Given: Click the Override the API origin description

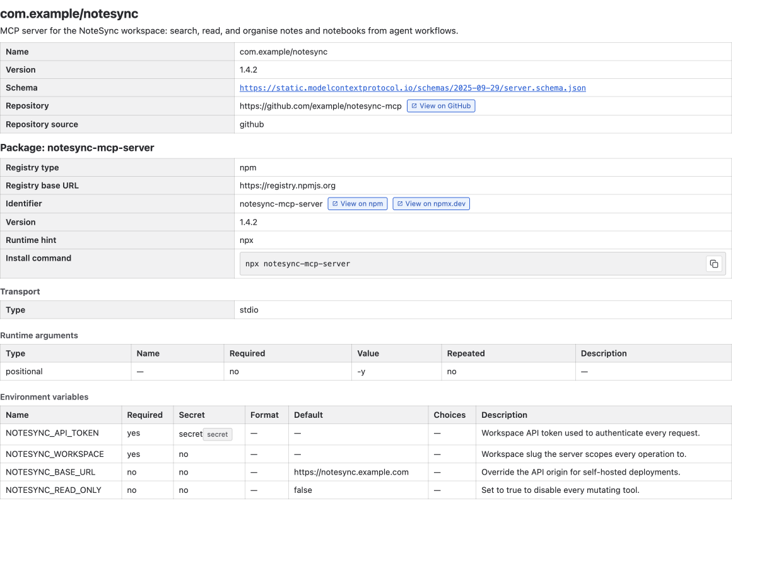Looking at the screenshot, I should click(581, 472).
